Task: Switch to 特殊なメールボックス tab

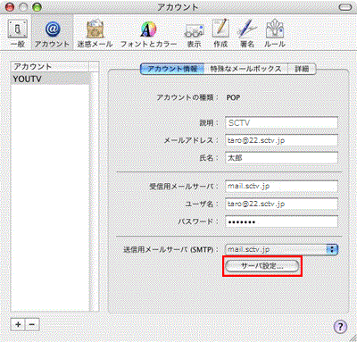Action: tap(245, 69)
